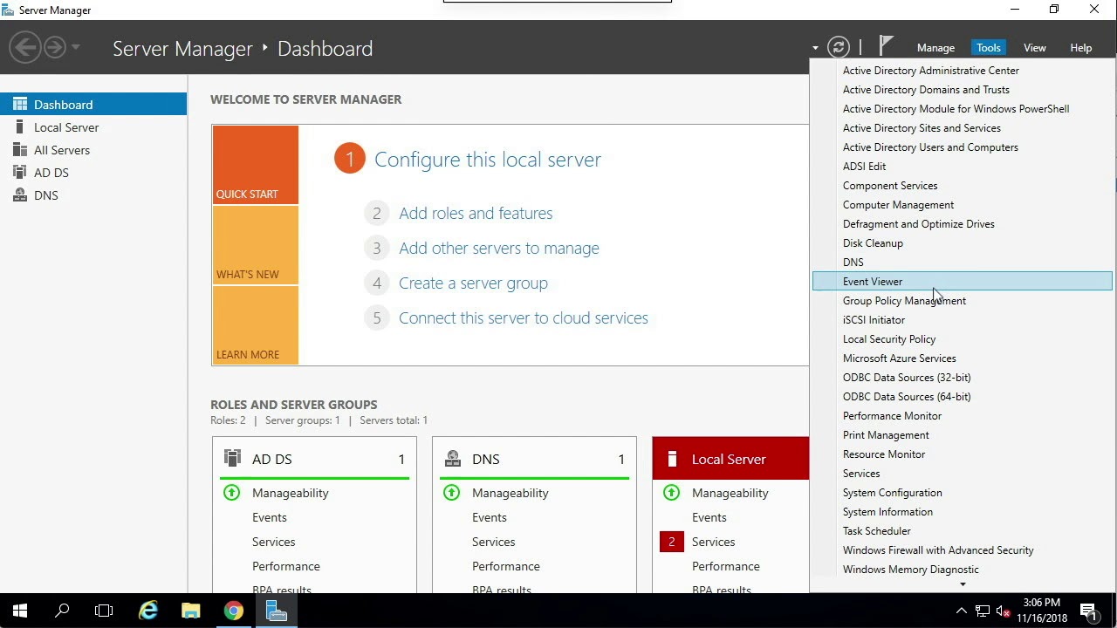Click the Refresh icon in the toolbar

click(x=838, y=47)
